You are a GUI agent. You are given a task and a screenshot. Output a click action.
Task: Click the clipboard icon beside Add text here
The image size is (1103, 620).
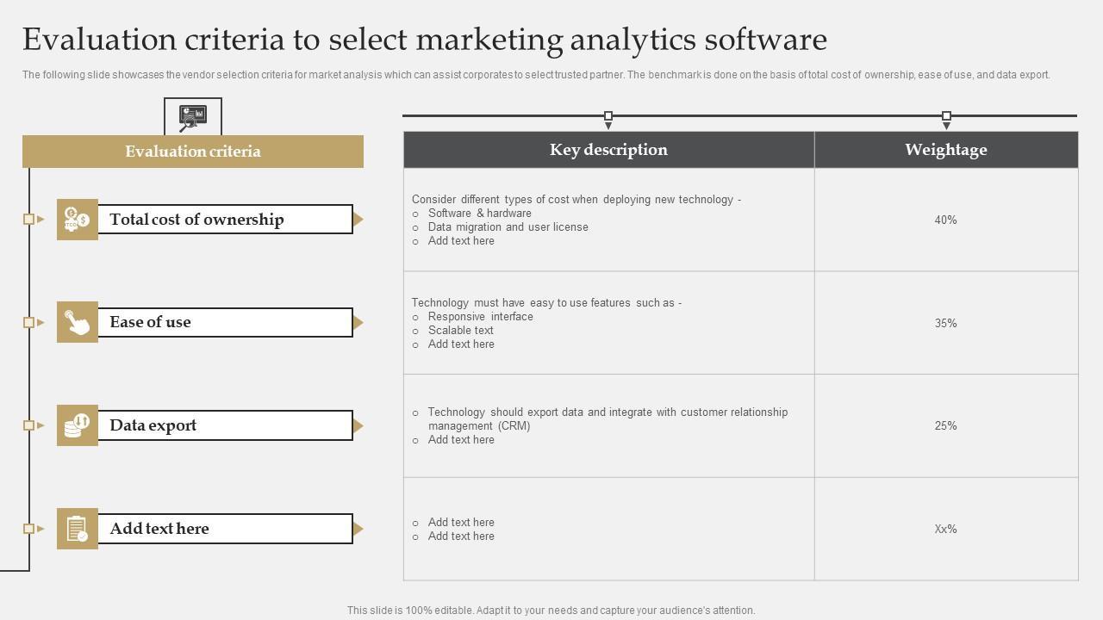point(78,529)
